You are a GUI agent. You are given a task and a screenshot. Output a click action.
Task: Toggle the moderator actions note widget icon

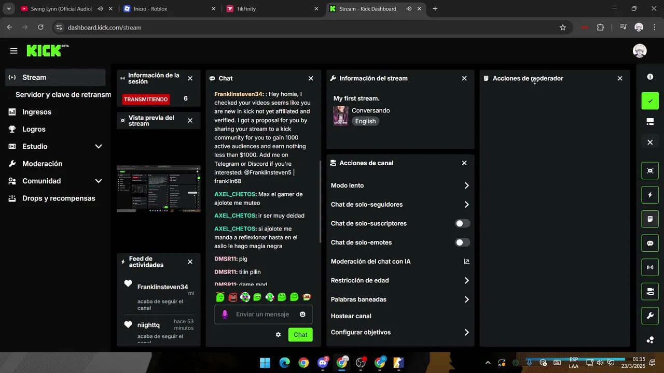coord(650,219)
